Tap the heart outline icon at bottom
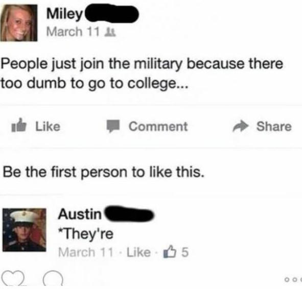This screenshot has width=302, height=289. tap(13, 279)
